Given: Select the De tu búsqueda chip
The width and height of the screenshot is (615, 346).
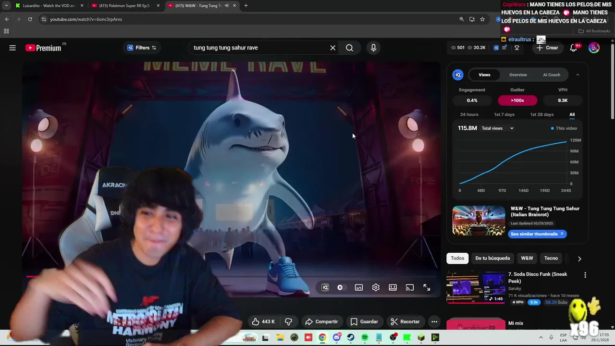Looking at the screenshot, I should click(x=492, y=258).
